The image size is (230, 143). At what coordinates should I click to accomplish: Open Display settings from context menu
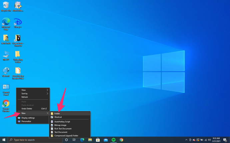pos(33,118)
